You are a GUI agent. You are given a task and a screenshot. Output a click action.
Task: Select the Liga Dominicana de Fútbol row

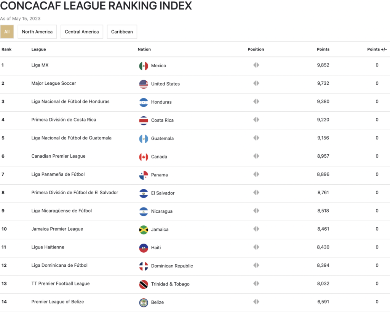coord(195,265)
